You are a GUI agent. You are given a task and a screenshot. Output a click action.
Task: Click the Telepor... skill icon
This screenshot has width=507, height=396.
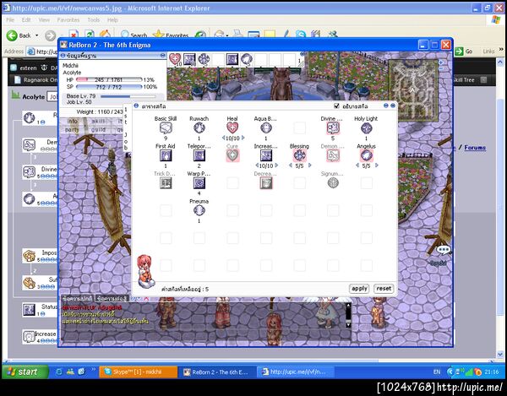pyautogui.click(x=199, y=155)
